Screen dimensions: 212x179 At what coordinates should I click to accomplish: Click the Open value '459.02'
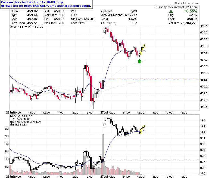coord(32,11)
